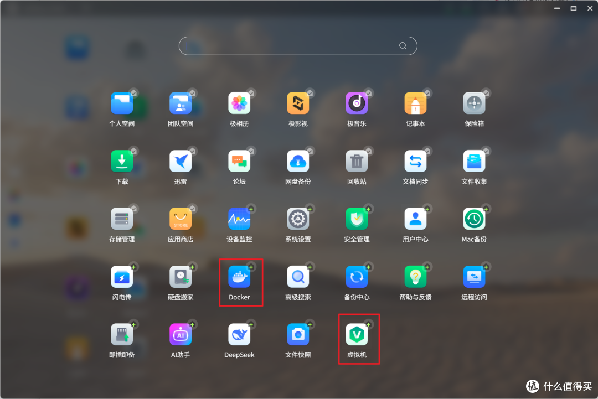Image resolution: width=598 pixels, height=399 pixels.
Task: Click check badge on 个人空间 icon
Action: 133,92
